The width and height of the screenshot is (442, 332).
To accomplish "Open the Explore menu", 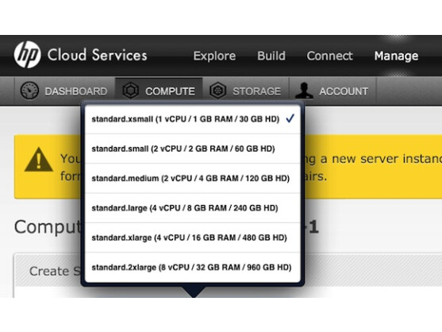I will (214, 56).
